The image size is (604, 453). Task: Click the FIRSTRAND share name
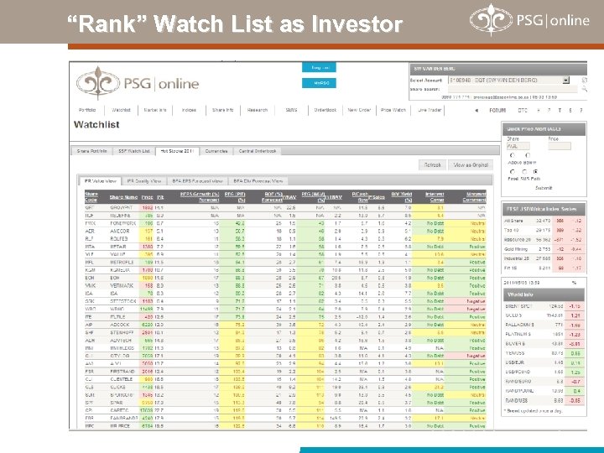point(122,372)
